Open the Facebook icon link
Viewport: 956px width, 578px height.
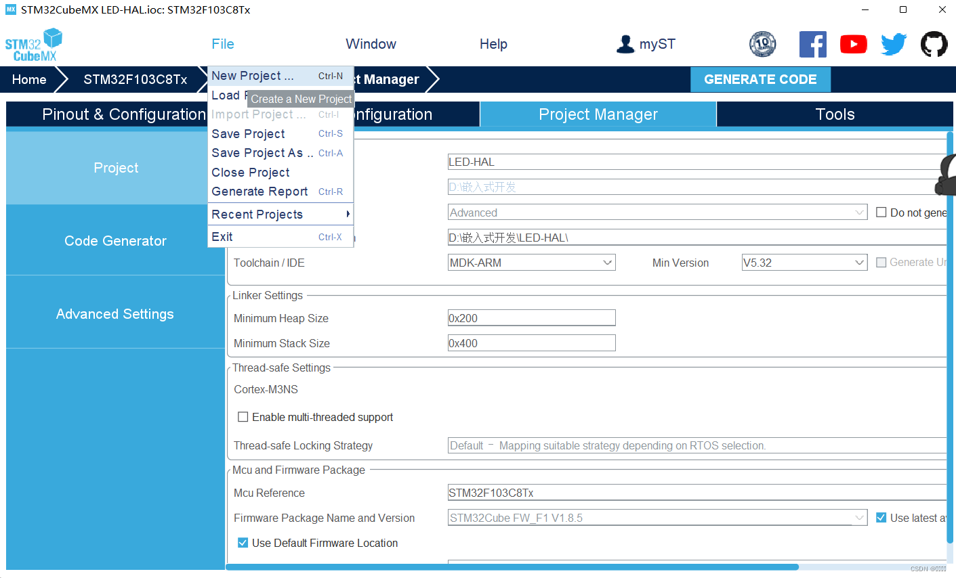coord(812,44)
